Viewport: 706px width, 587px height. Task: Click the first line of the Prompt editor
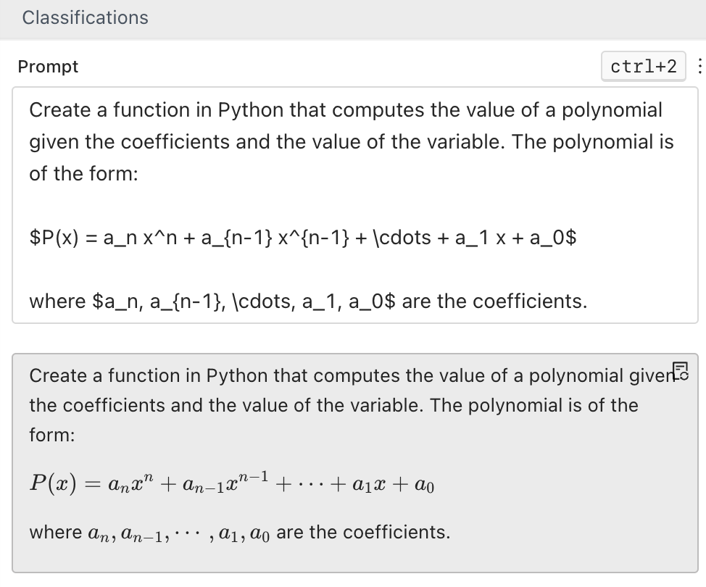[x=345, y=110]
